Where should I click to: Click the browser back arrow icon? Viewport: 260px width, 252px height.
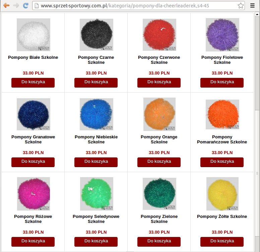[x=6, y=5]
